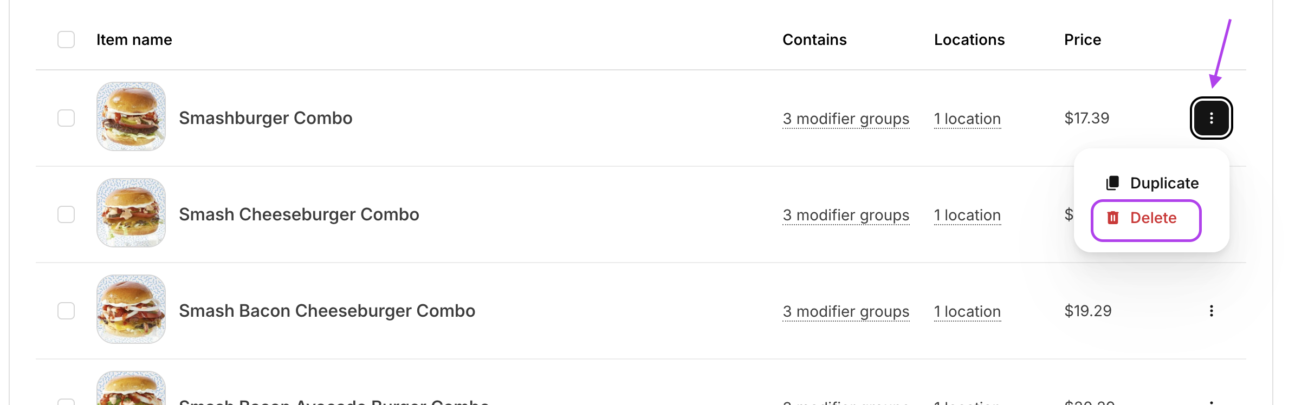Click the Duplicate copy icon in menu
This screenshot has width=1295, height=405.
coord(1112,183)
